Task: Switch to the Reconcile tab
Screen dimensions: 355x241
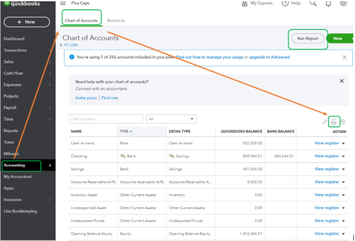Action: click(x=116, y=21)
